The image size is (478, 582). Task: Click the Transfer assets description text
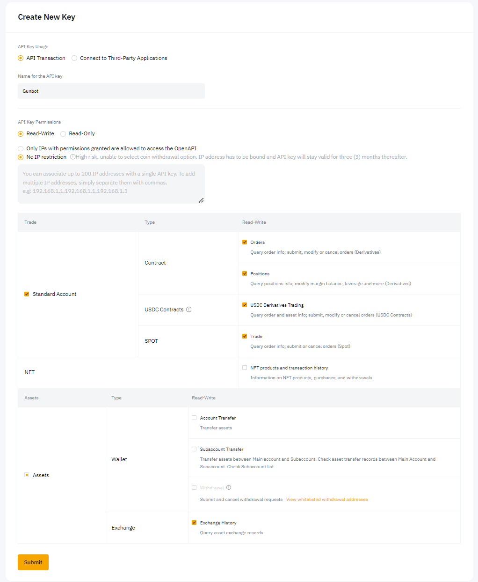click(216, 428)
